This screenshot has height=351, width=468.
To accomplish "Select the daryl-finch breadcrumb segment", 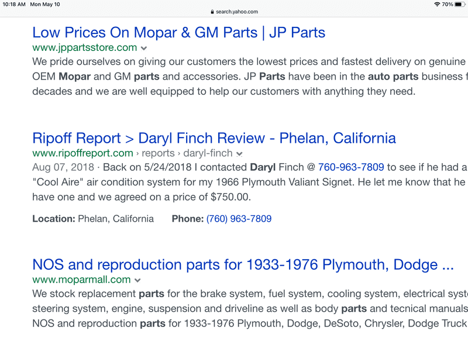I will coord(208,153).
